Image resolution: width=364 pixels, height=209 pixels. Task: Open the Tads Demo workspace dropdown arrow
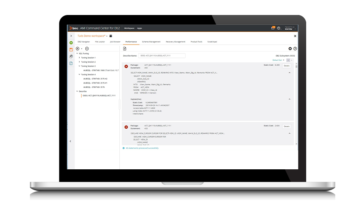107,36
